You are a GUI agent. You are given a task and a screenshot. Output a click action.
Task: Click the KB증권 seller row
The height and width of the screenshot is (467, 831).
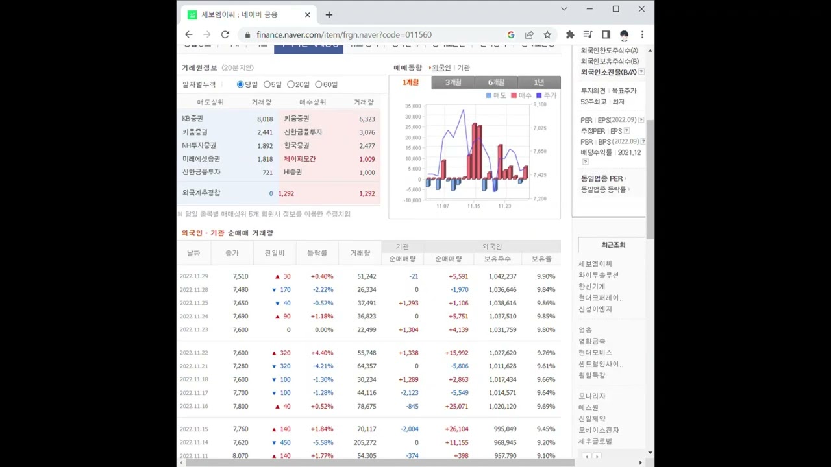tap(227, 119)
